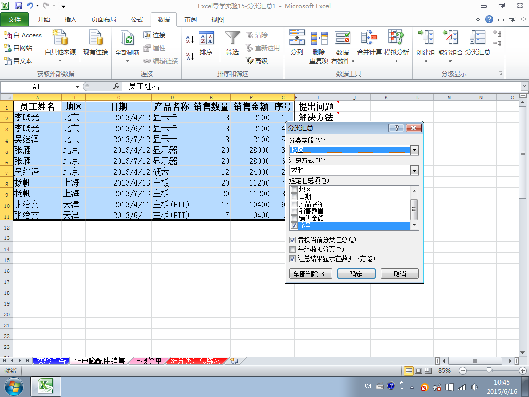Open the 分类字段 dropdown
This screenshot has height=397, width=529.
tap(415, 150)
